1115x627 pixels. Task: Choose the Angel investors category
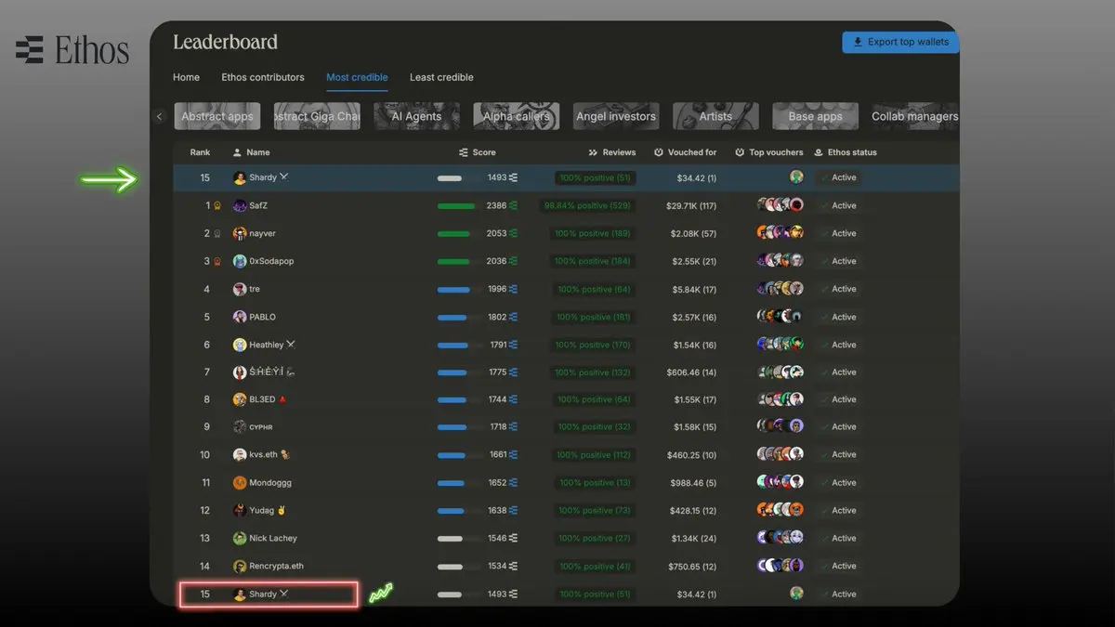coord(616,116)
